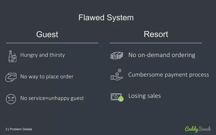Click the divider line under Guest
Screen dimensions: 216x135
click(x=52, y=43)
